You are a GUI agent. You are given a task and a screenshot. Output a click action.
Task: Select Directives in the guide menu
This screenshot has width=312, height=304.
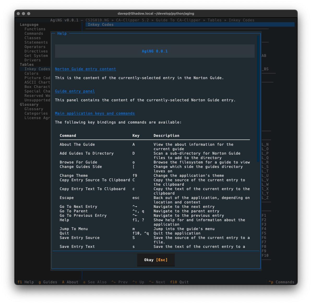(x=36, y=51)
